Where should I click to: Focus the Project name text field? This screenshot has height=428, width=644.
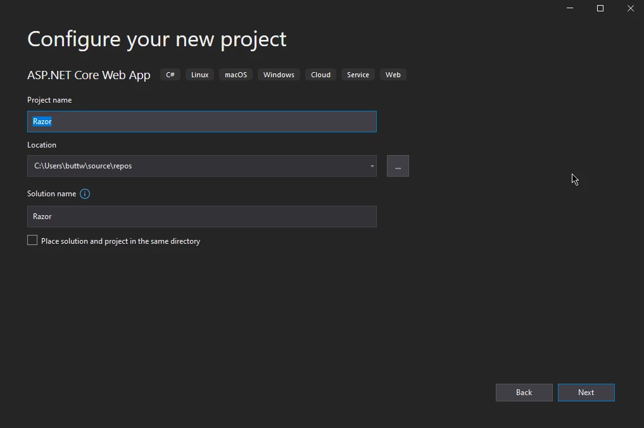201,122
